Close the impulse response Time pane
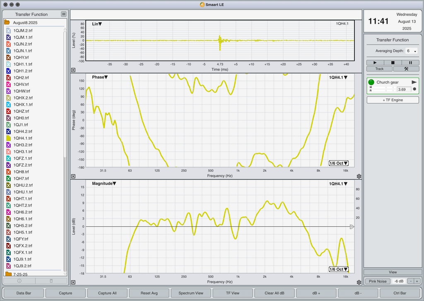424x301 pixels. coord(73,70)
